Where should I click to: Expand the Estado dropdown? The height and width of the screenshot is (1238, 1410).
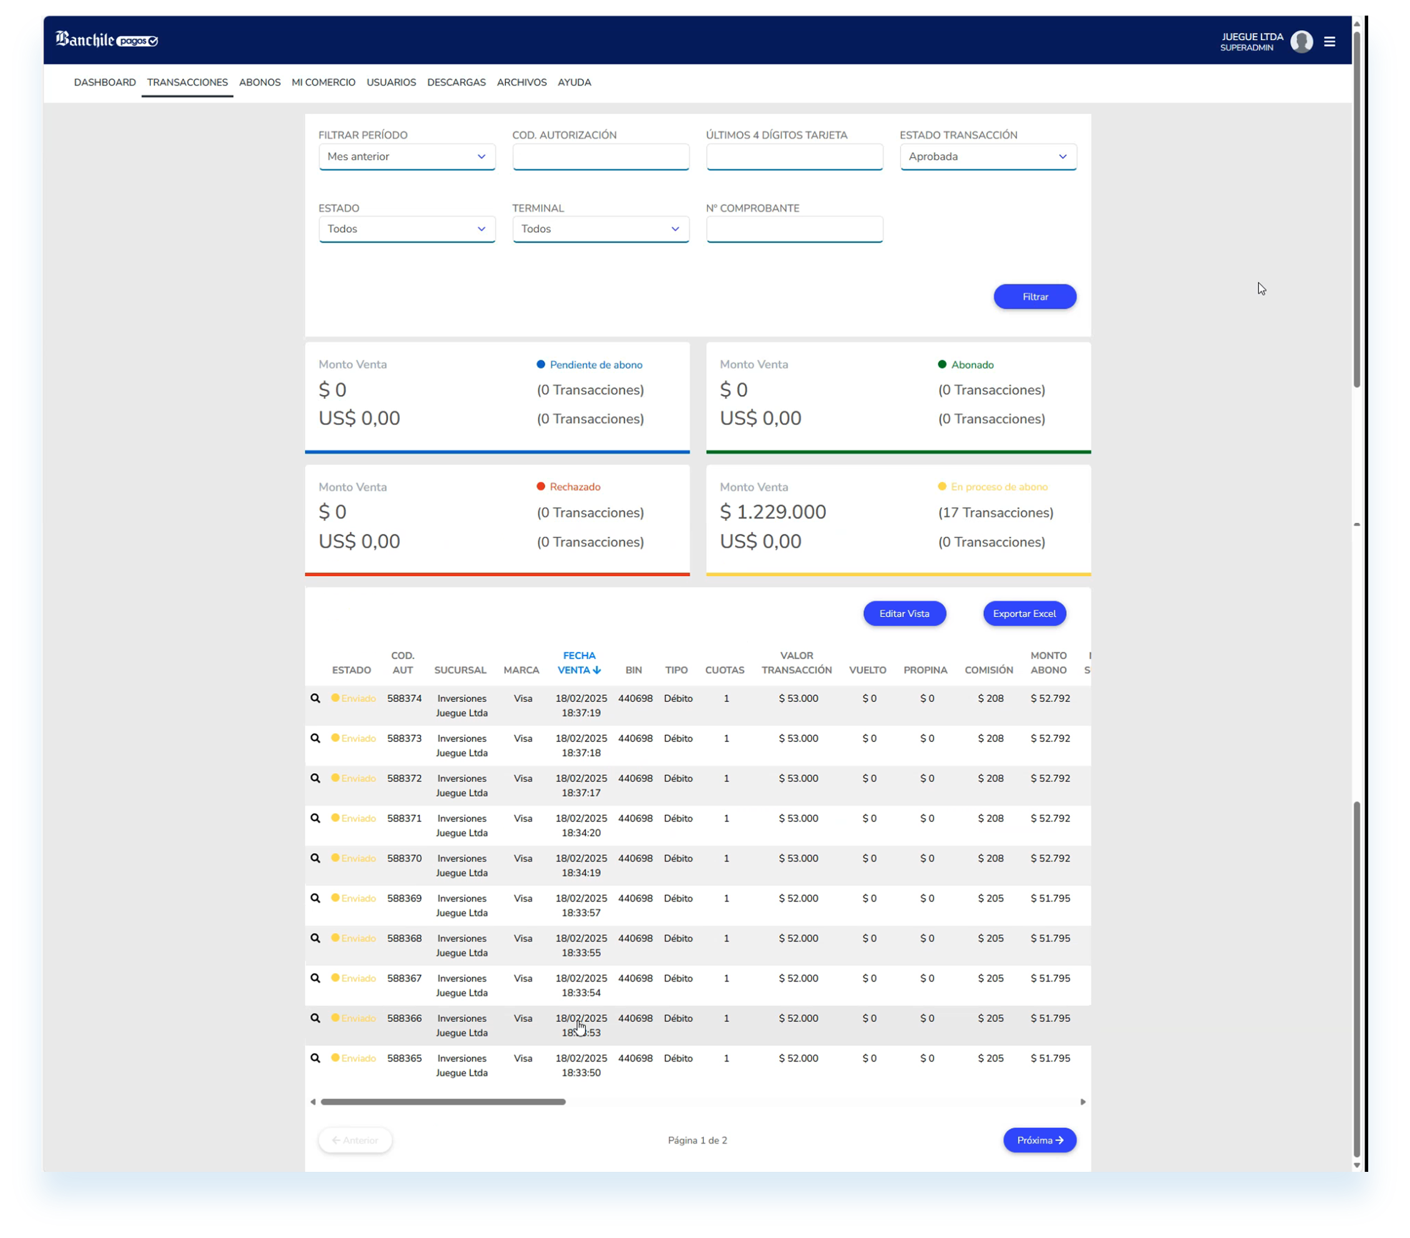(x=407, y=229)
